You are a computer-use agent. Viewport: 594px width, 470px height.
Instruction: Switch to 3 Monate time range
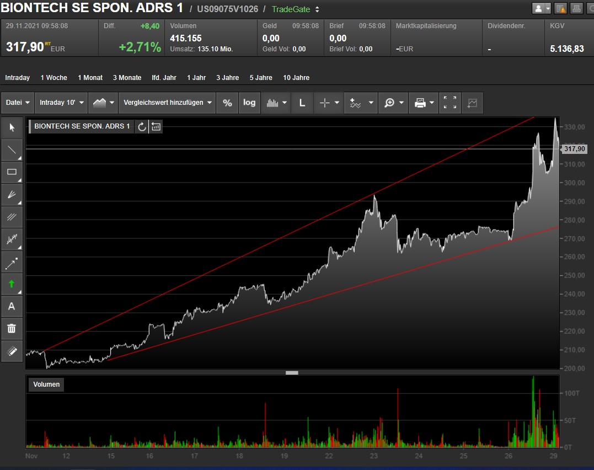coord(127,78)
